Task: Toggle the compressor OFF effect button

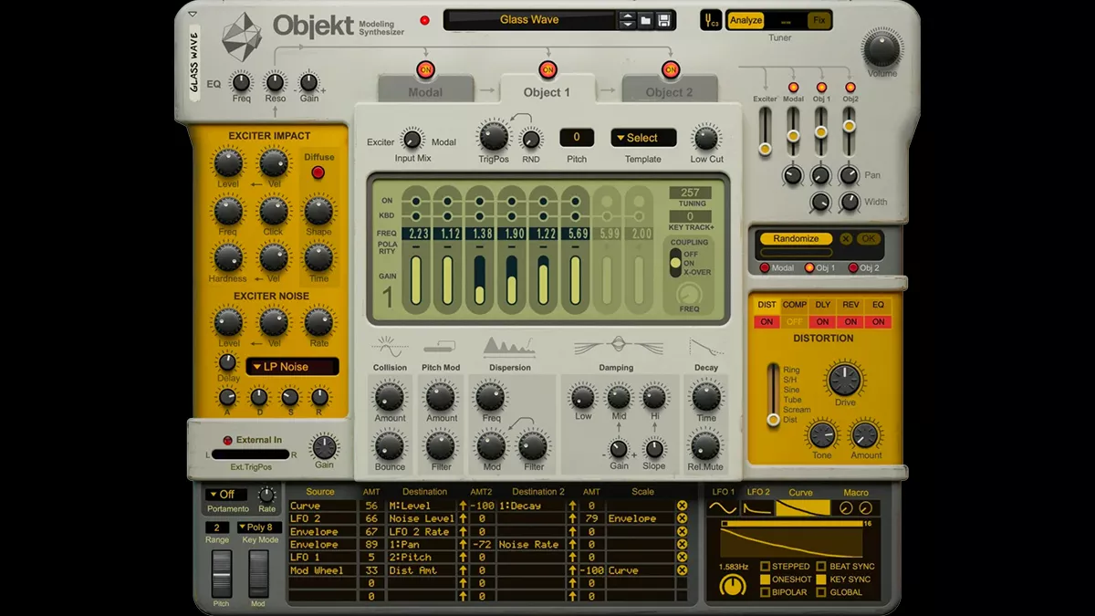Action: (795, 322)
